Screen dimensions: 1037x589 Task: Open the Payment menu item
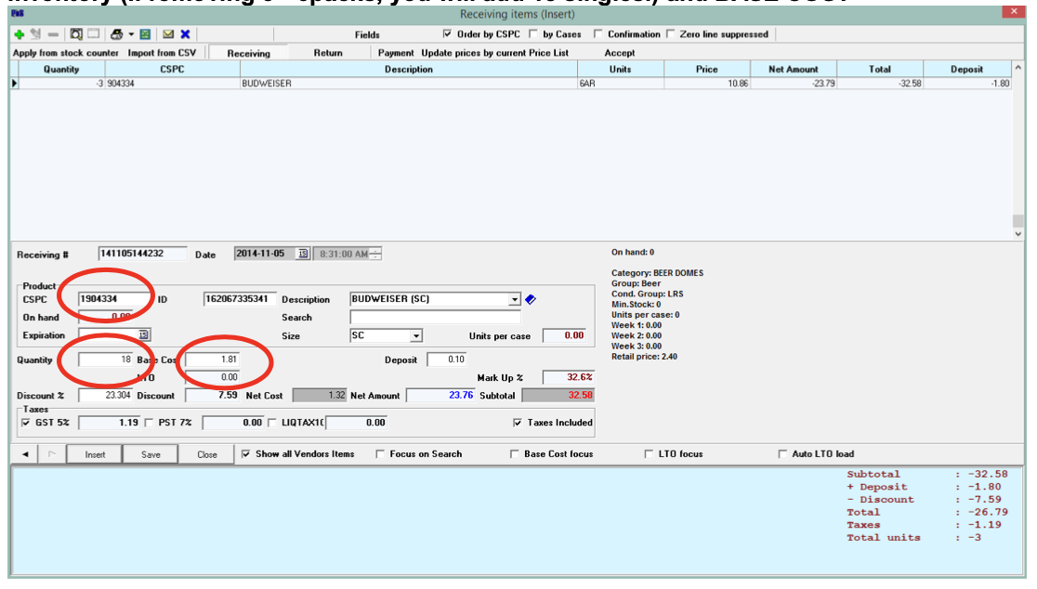tap(396, 53)
